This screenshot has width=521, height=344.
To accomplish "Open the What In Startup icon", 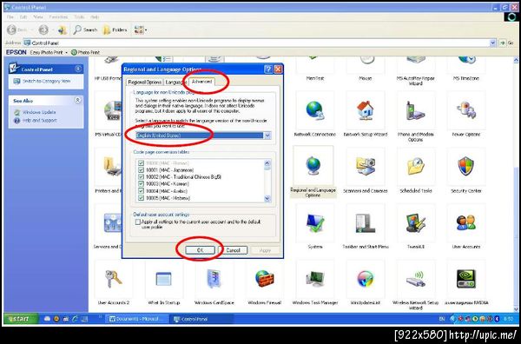I will click(163, 279).
